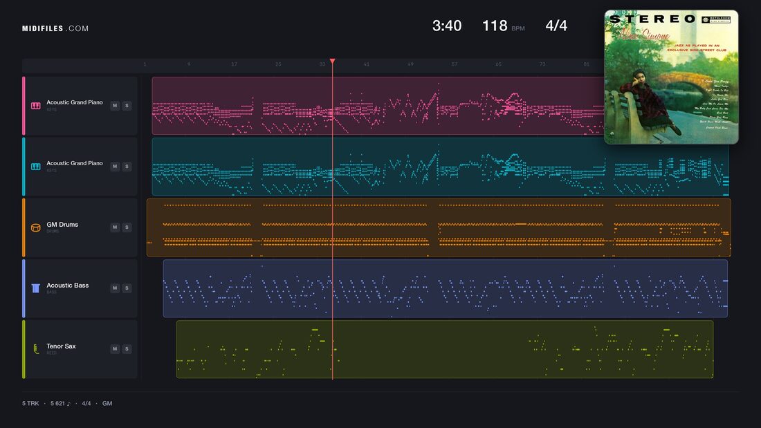Click the Acoustic Bass instrument icon
The height and width of the screenshot is (428, 761).
(36, 288)
